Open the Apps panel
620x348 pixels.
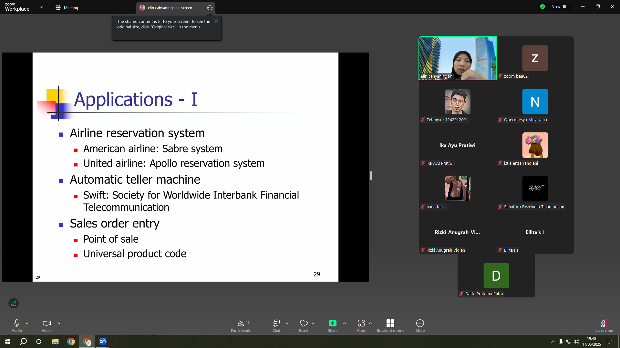coord(361,325)
